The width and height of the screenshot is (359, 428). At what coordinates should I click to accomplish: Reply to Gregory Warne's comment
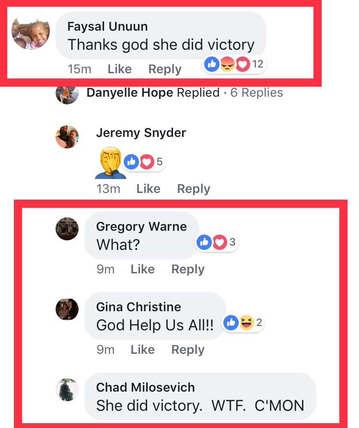(x=188, y=270)
